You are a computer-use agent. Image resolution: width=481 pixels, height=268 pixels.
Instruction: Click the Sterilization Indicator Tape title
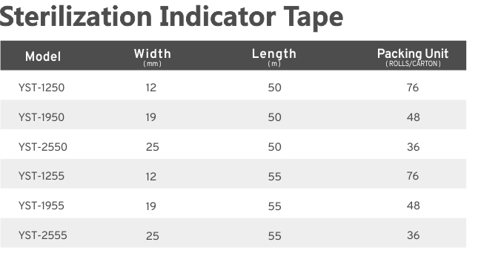coord(171,17)
